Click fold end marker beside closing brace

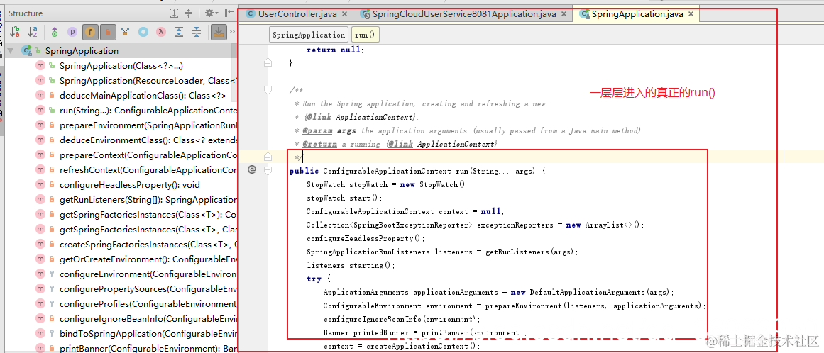click(x=268, y=63)
